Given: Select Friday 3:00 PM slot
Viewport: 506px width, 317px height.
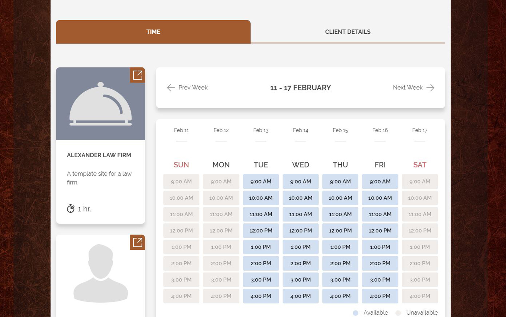Looking at the screenshot, I should [x=380, y=280].
